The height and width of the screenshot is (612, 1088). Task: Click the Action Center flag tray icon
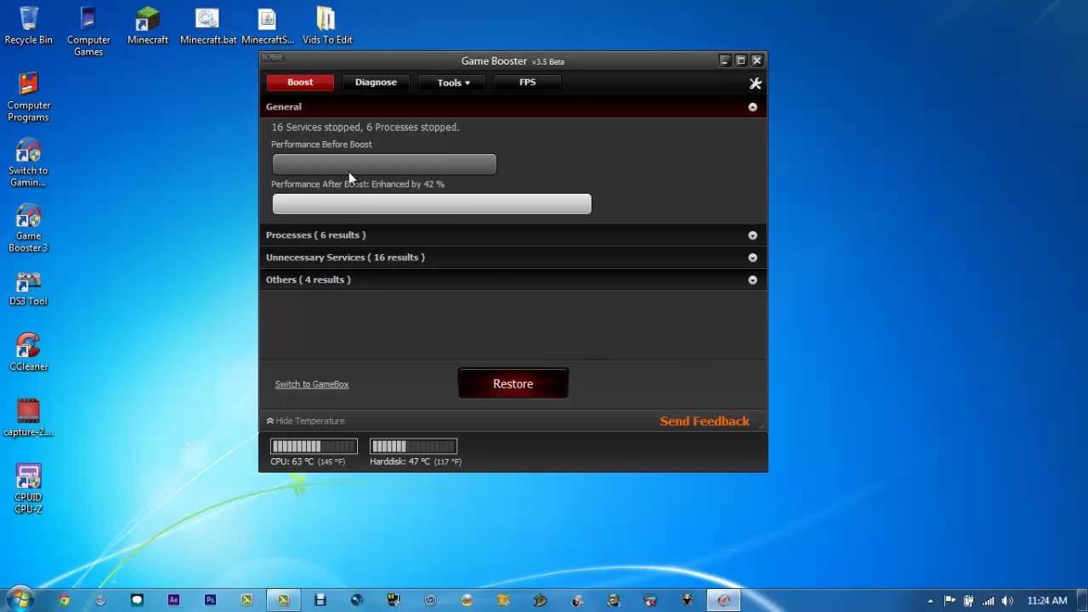pos(950,600)
